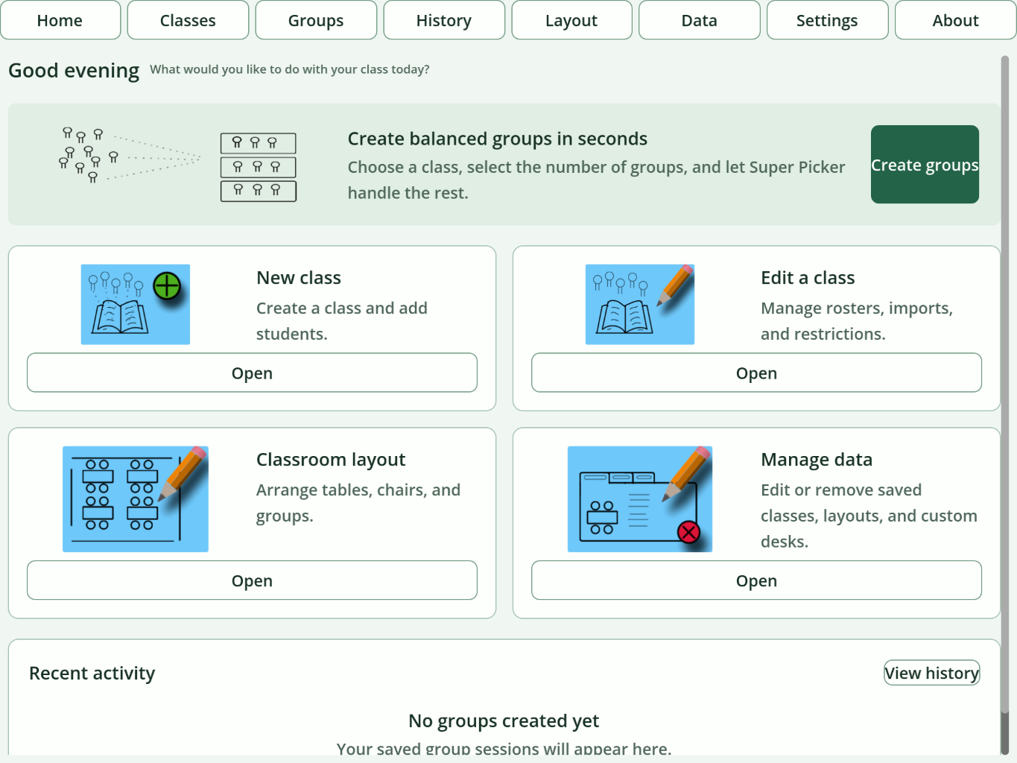Image resolution: width=1017 pixels, height=763 pixels.
Task: Open the Classroom layout card
Action: tap(252, 580)
